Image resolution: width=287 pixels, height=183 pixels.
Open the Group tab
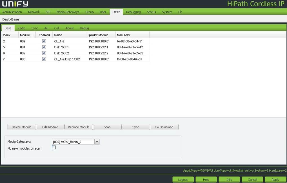coord(89,12)
